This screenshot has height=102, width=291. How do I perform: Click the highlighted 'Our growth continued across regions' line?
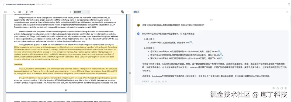[68, 78]
